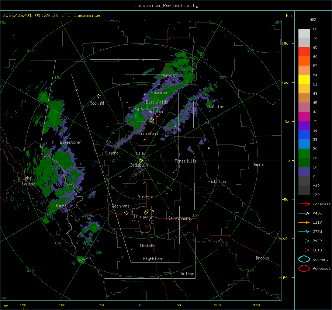Click the 27ZW legend text
The width and height of the screenshot is (332, 310).
pyautogui.click(x=317, y=231)
